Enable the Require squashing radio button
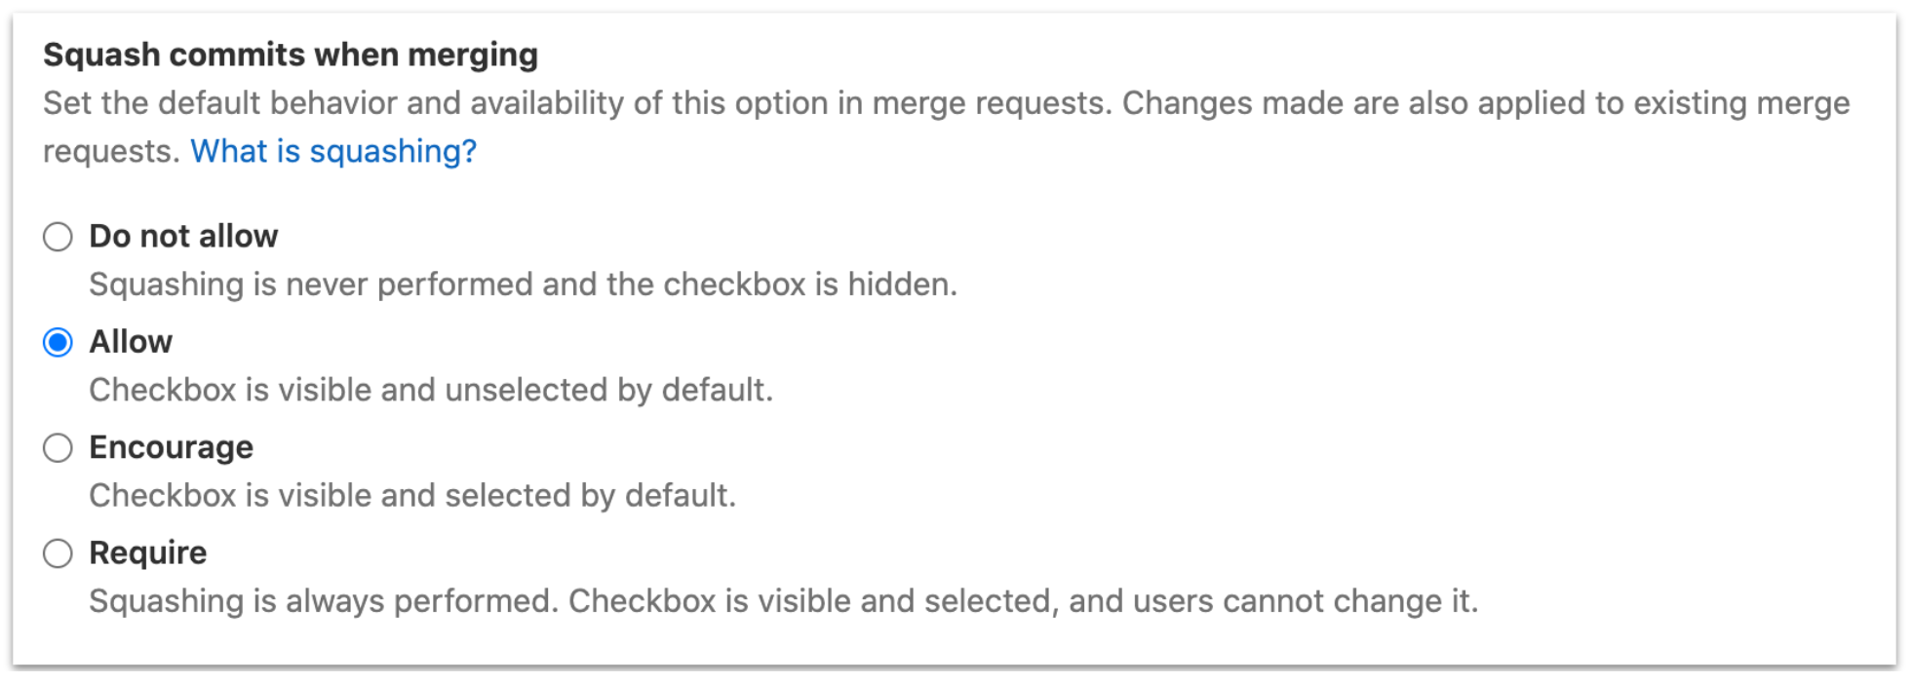Image resolution: width=1913 pixels, height=684 pixels. coord(58,553)
